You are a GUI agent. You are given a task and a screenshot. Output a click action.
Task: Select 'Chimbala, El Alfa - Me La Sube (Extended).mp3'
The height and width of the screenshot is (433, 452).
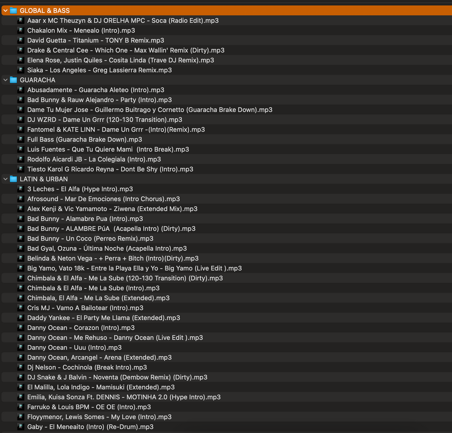coord(98,298)
